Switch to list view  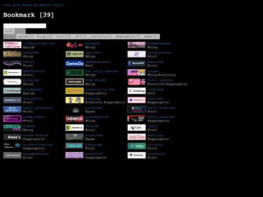coord(9,31)
